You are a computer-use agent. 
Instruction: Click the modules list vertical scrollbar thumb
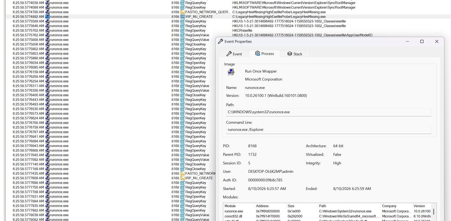click(x=434, y=212)
